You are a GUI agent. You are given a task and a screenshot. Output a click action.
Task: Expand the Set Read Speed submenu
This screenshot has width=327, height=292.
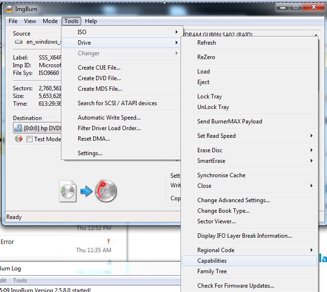coord(250,136)
